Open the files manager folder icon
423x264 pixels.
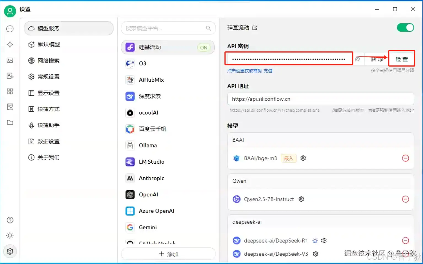pos(10,122)
